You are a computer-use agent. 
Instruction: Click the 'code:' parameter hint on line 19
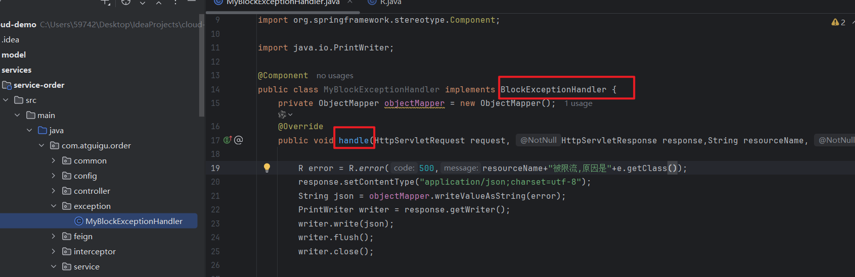404,168
